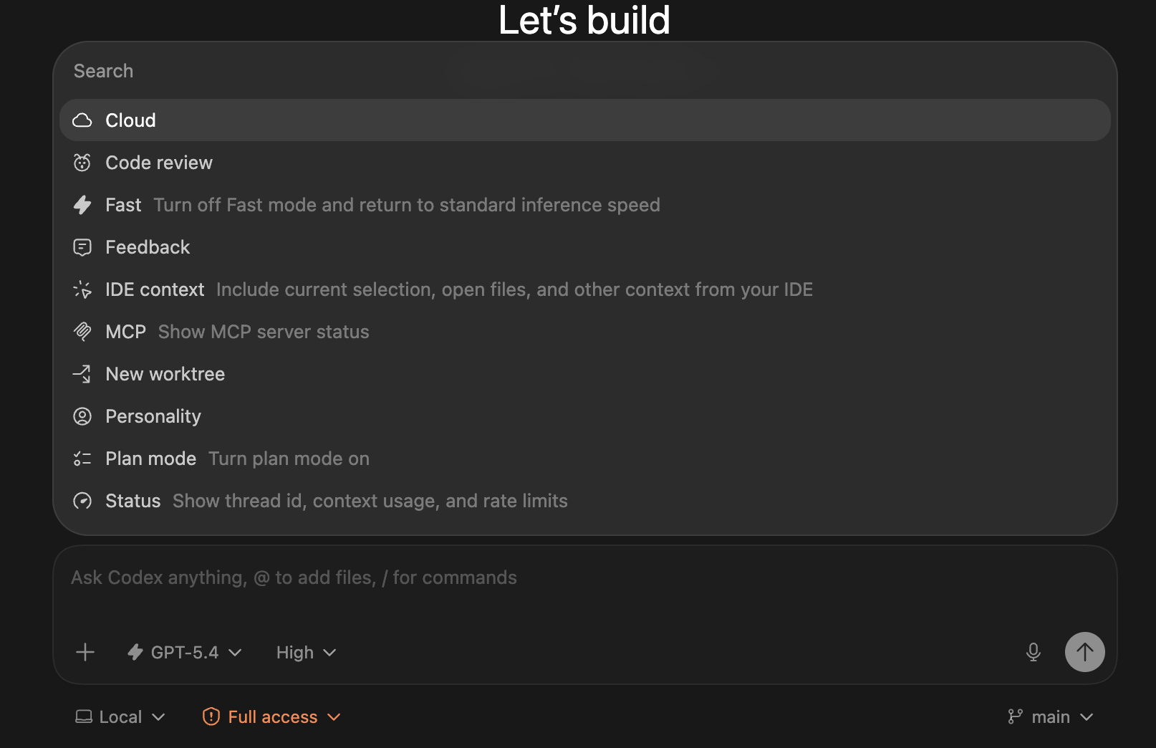The image size is (1156, 748).
Task: Click the MCP server icon
Action: [x=82, y=332]
